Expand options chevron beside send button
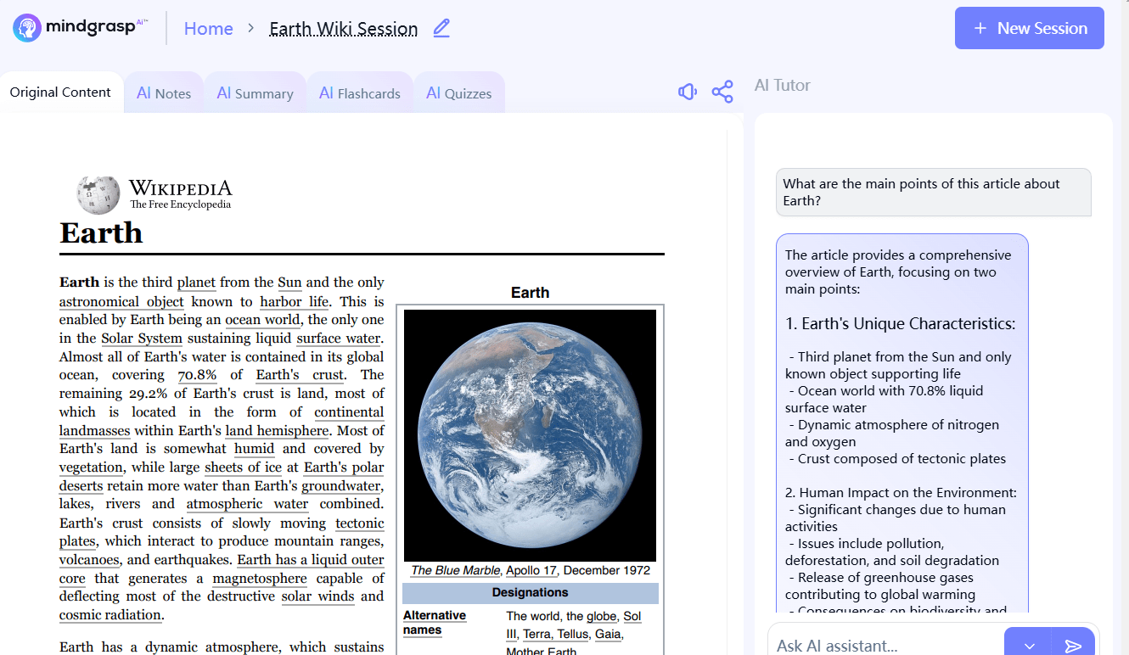Viewport: 1129px width, 655px height. tap(1029, 645)
